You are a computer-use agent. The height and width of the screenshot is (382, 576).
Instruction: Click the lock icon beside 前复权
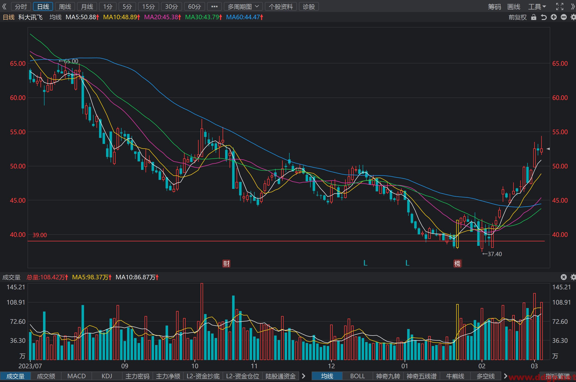534,17
